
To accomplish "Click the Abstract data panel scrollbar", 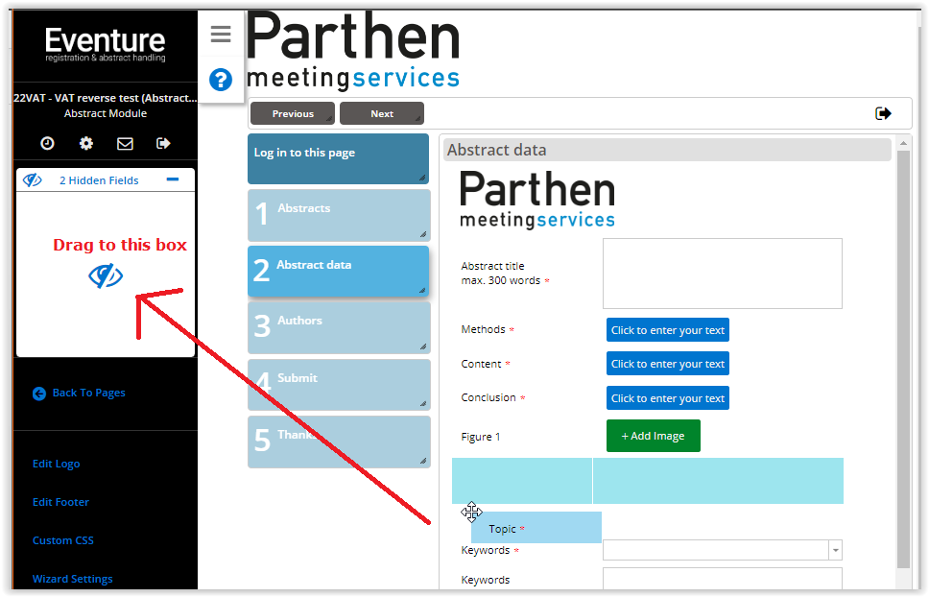I will pyautogui.click(x=903, y=359).
